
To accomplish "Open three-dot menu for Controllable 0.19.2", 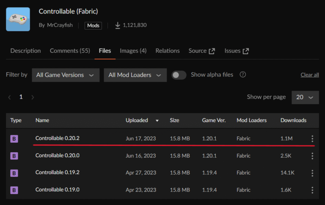I will pyautogui.click(x=312, y=173).
